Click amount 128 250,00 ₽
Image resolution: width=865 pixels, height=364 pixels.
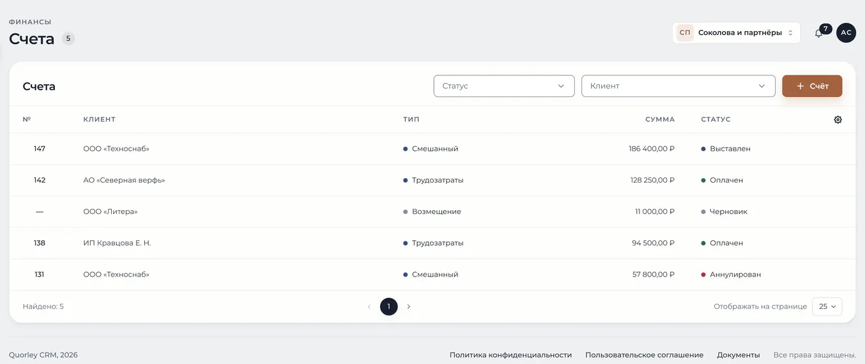[652, 180]
